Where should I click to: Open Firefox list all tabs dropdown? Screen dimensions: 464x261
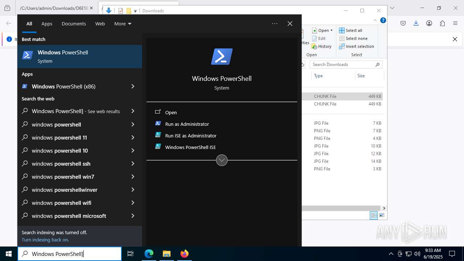coord(392,8)
